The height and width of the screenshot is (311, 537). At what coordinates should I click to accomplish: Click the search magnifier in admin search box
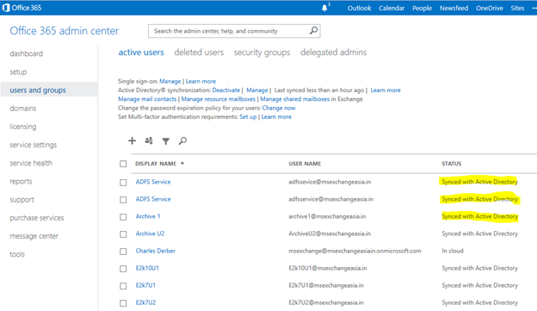(x=313, y=31)
